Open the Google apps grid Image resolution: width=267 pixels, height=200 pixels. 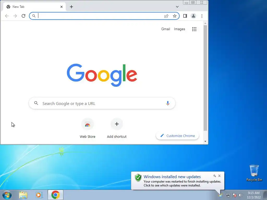click(x=194, y=29)
